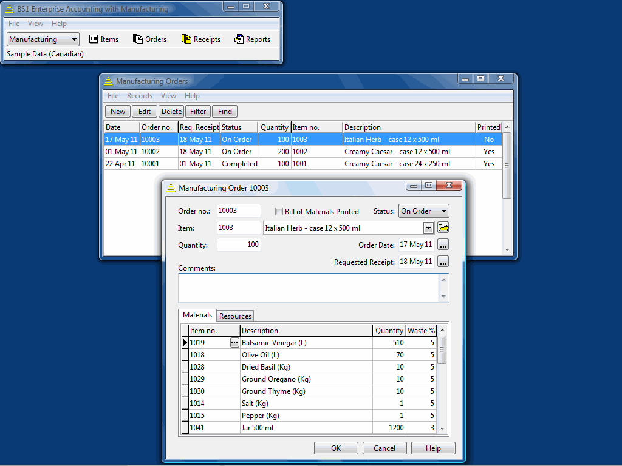Click the Order Date field 17 May 11
Viewport: 622px width, 466px height.
[416, 245]
